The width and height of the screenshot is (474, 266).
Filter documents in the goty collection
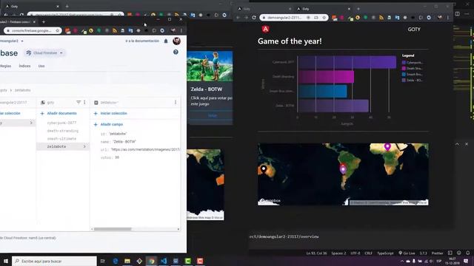point(79,103)
